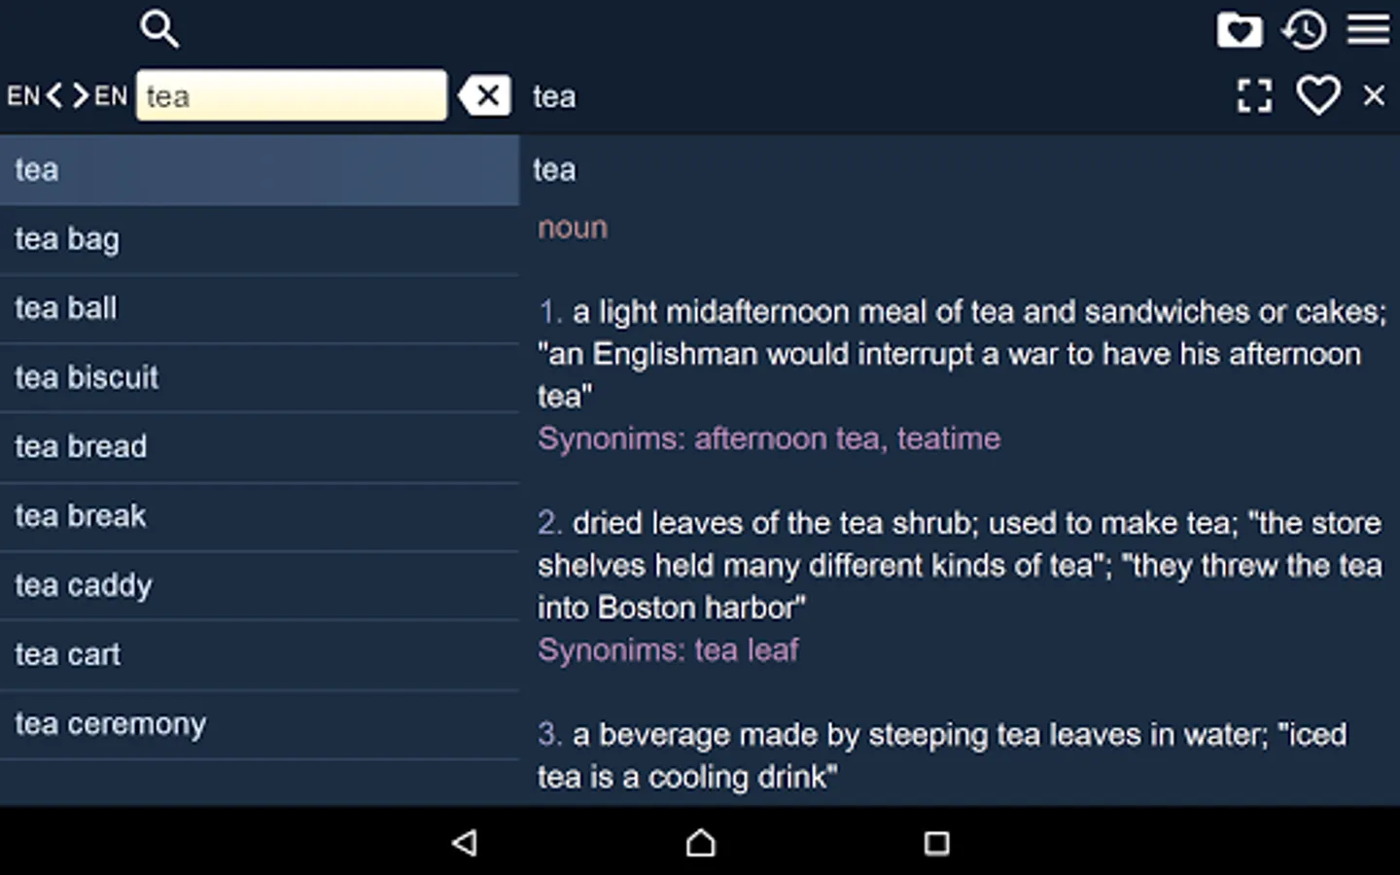Toggle the heart to favorite tea
Screen dimensions: 1400x875
1318,95
